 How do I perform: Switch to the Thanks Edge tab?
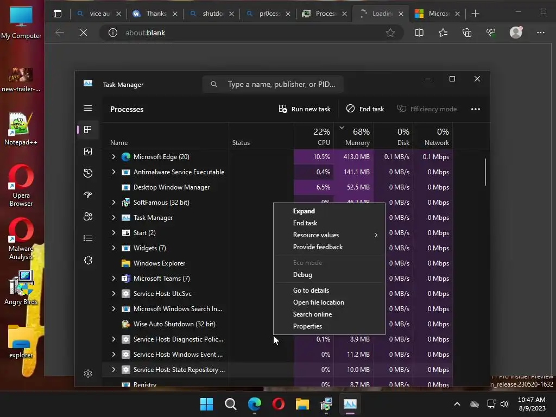155,14
